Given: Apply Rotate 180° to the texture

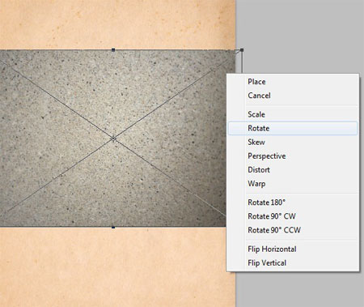Looking at the screenshot, I should coord(293,203).
